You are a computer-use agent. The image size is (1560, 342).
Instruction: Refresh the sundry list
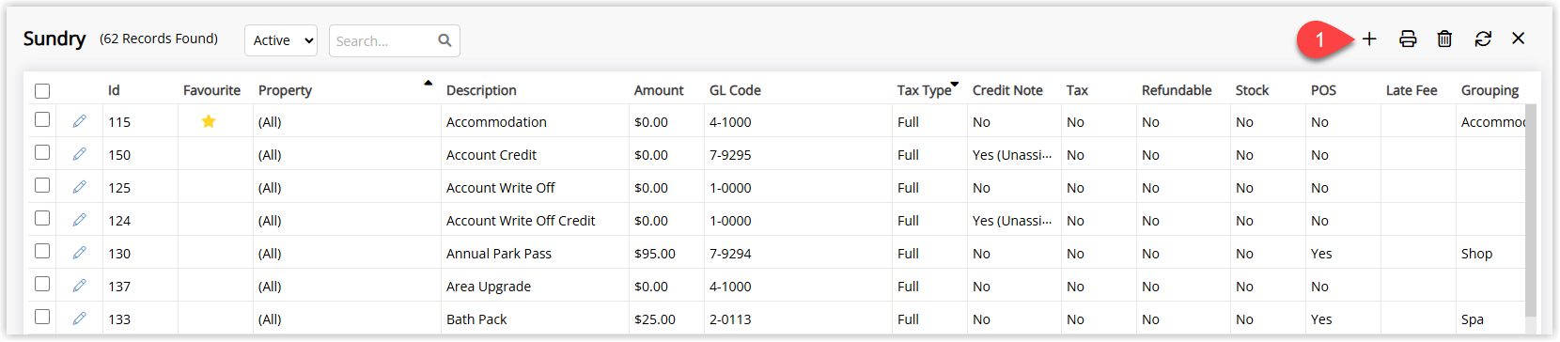1483,39
